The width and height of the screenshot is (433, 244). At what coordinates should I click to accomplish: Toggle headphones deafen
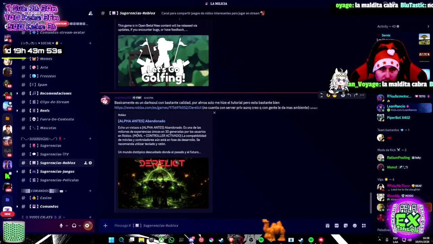[x=74, y=226]
